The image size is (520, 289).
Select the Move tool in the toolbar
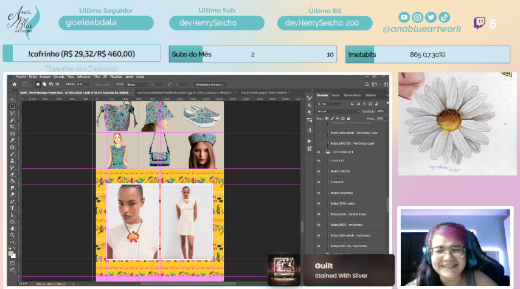12,100
